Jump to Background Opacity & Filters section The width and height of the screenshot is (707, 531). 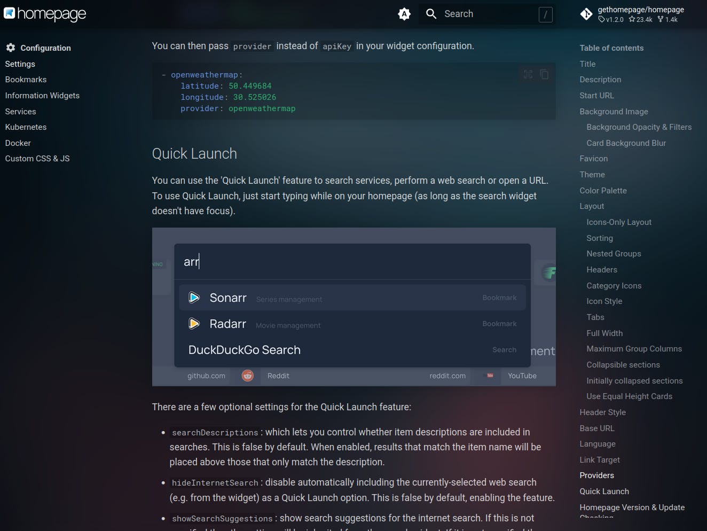click(639, 127)
